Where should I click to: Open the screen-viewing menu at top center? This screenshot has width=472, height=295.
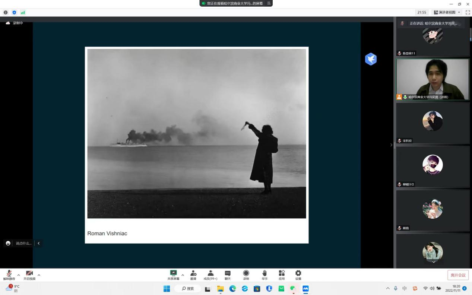pos(269,3)
